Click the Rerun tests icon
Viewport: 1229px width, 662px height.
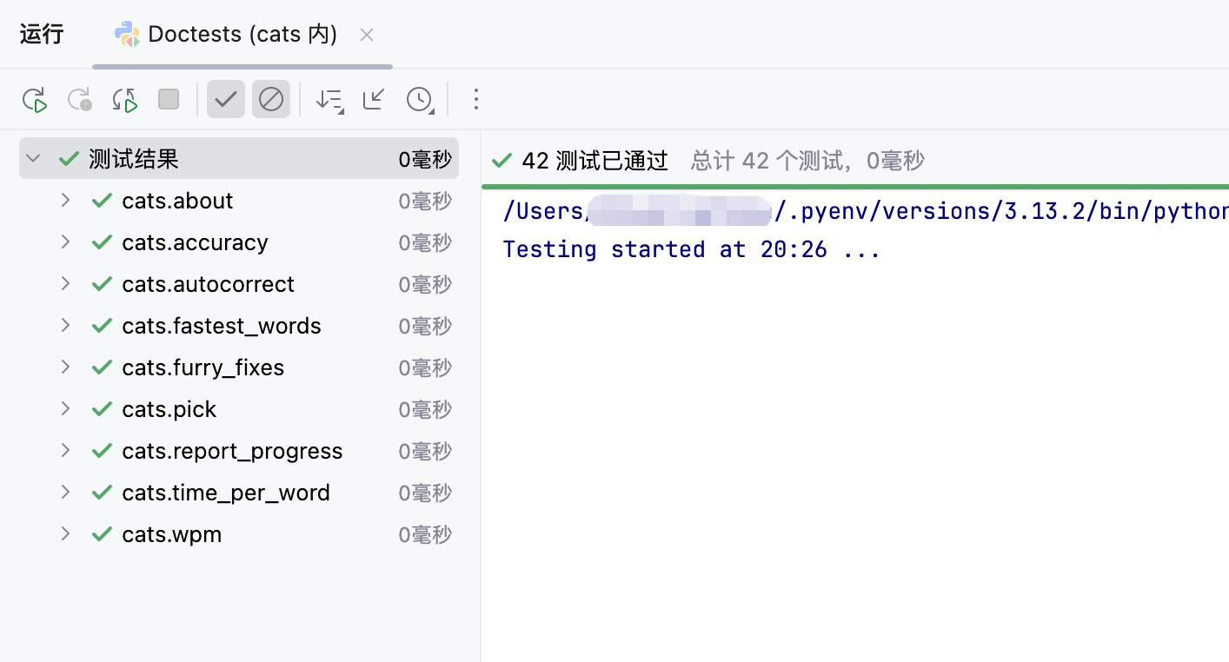35,100
